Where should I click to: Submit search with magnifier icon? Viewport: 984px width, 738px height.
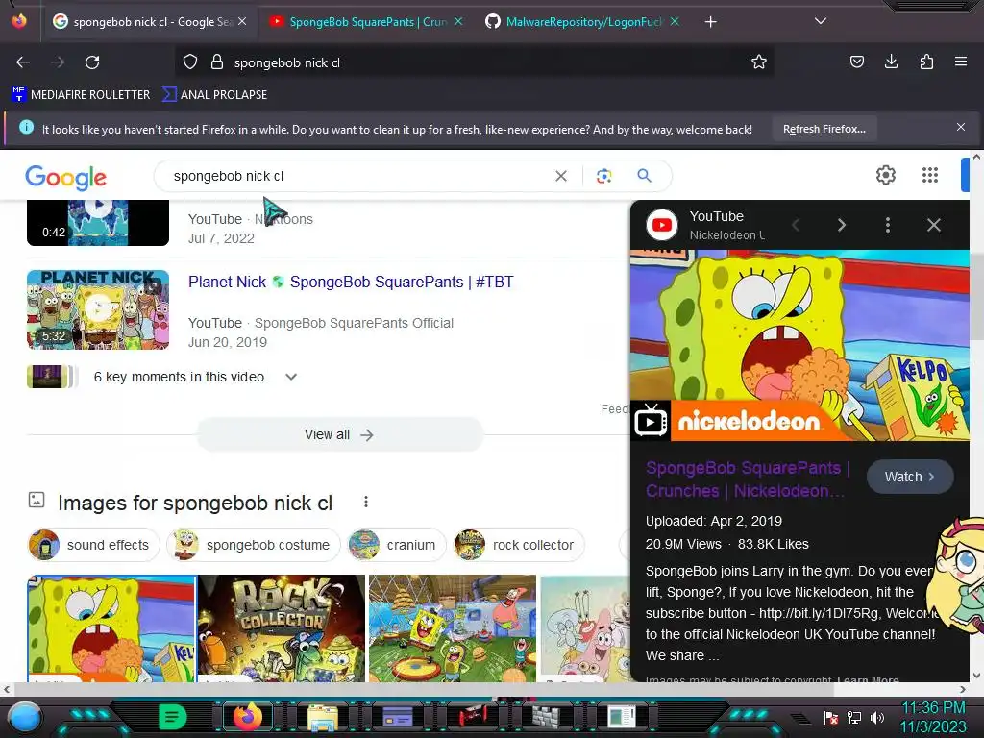(644, 176)
